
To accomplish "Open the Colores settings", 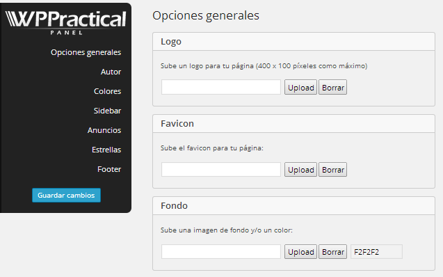I will click(x=107, y=91).
